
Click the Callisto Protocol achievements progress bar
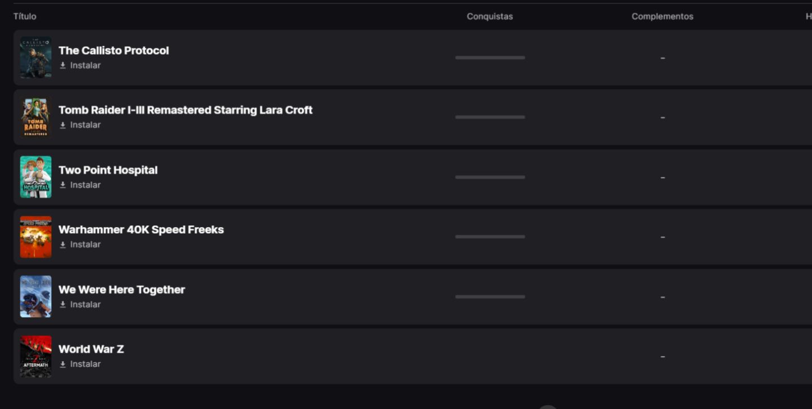pos(490,57)
